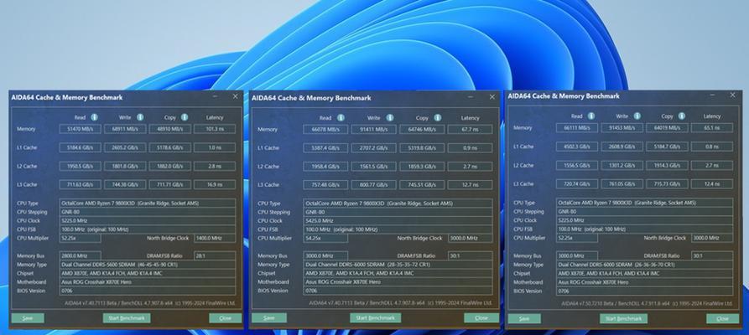Select the 66078 MB/s memory read value
The width and height of the screenshot is (749, 335).
click(325, 129)
